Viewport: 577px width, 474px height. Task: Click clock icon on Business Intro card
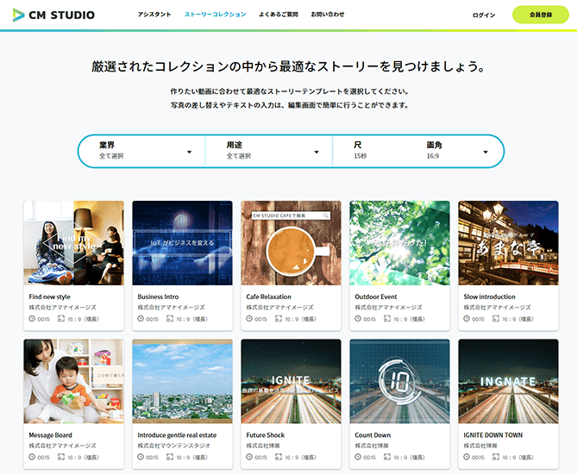tap(141, 319)
